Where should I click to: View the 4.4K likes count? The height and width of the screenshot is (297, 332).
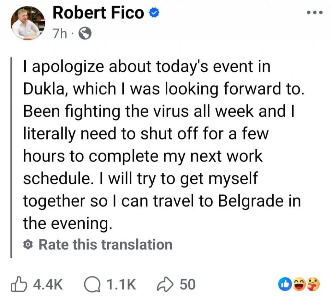pos(48,284)
